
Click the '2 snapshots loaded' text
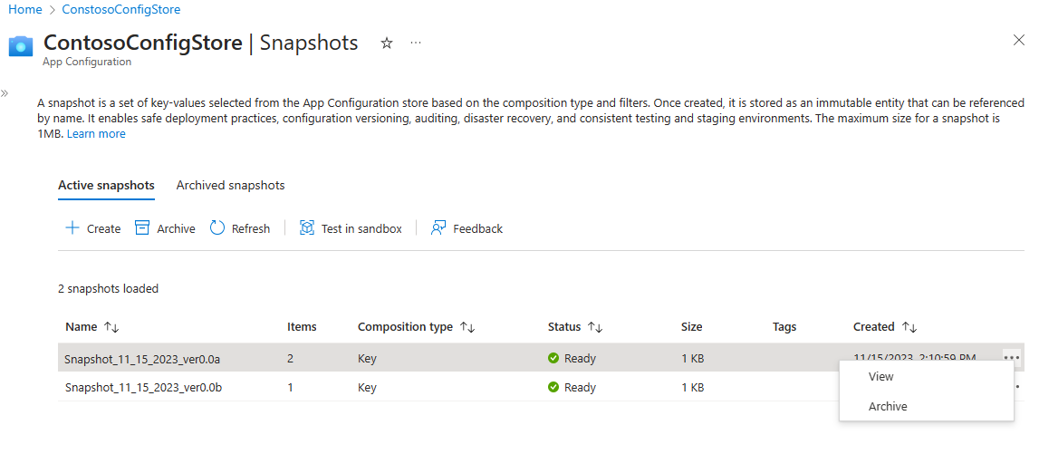click(x=109, y=288)
